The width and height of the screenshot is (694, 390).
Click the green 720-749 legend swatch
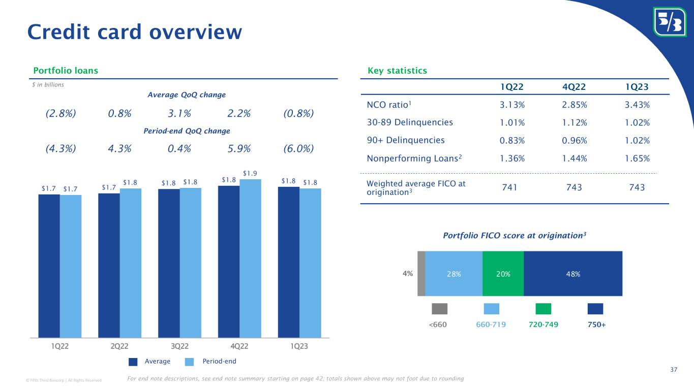click(544, 309)
